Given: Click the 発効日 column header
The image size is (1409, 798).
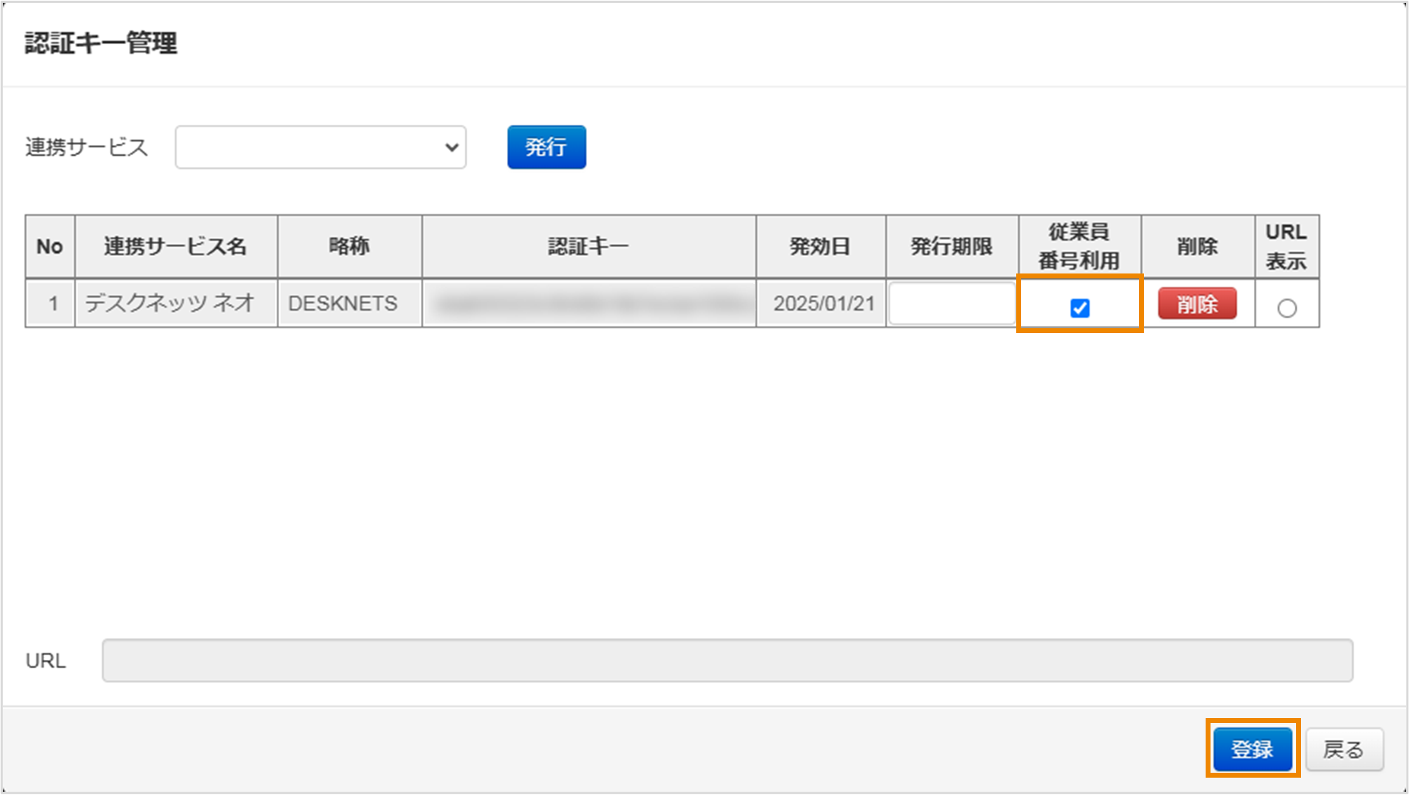Looking at the screenshot, I should click(x=820, y=246).
